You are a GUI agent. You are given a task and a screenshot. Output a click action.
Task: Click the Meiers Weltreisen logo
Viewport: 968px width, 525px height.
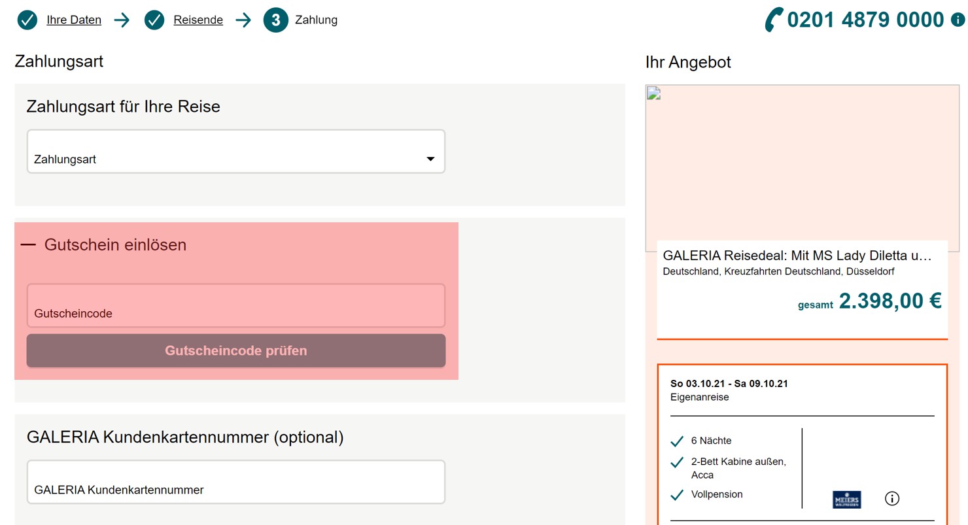point(847,500)
